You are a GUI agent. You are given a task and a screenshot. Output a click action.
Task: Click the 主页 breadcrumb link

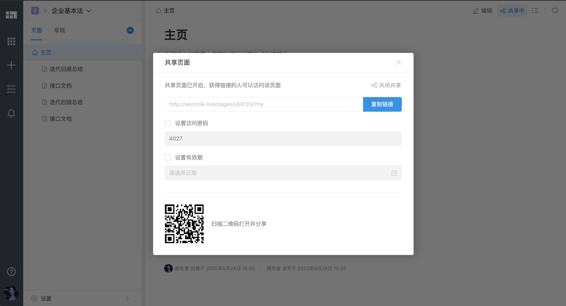click(169, 11)
